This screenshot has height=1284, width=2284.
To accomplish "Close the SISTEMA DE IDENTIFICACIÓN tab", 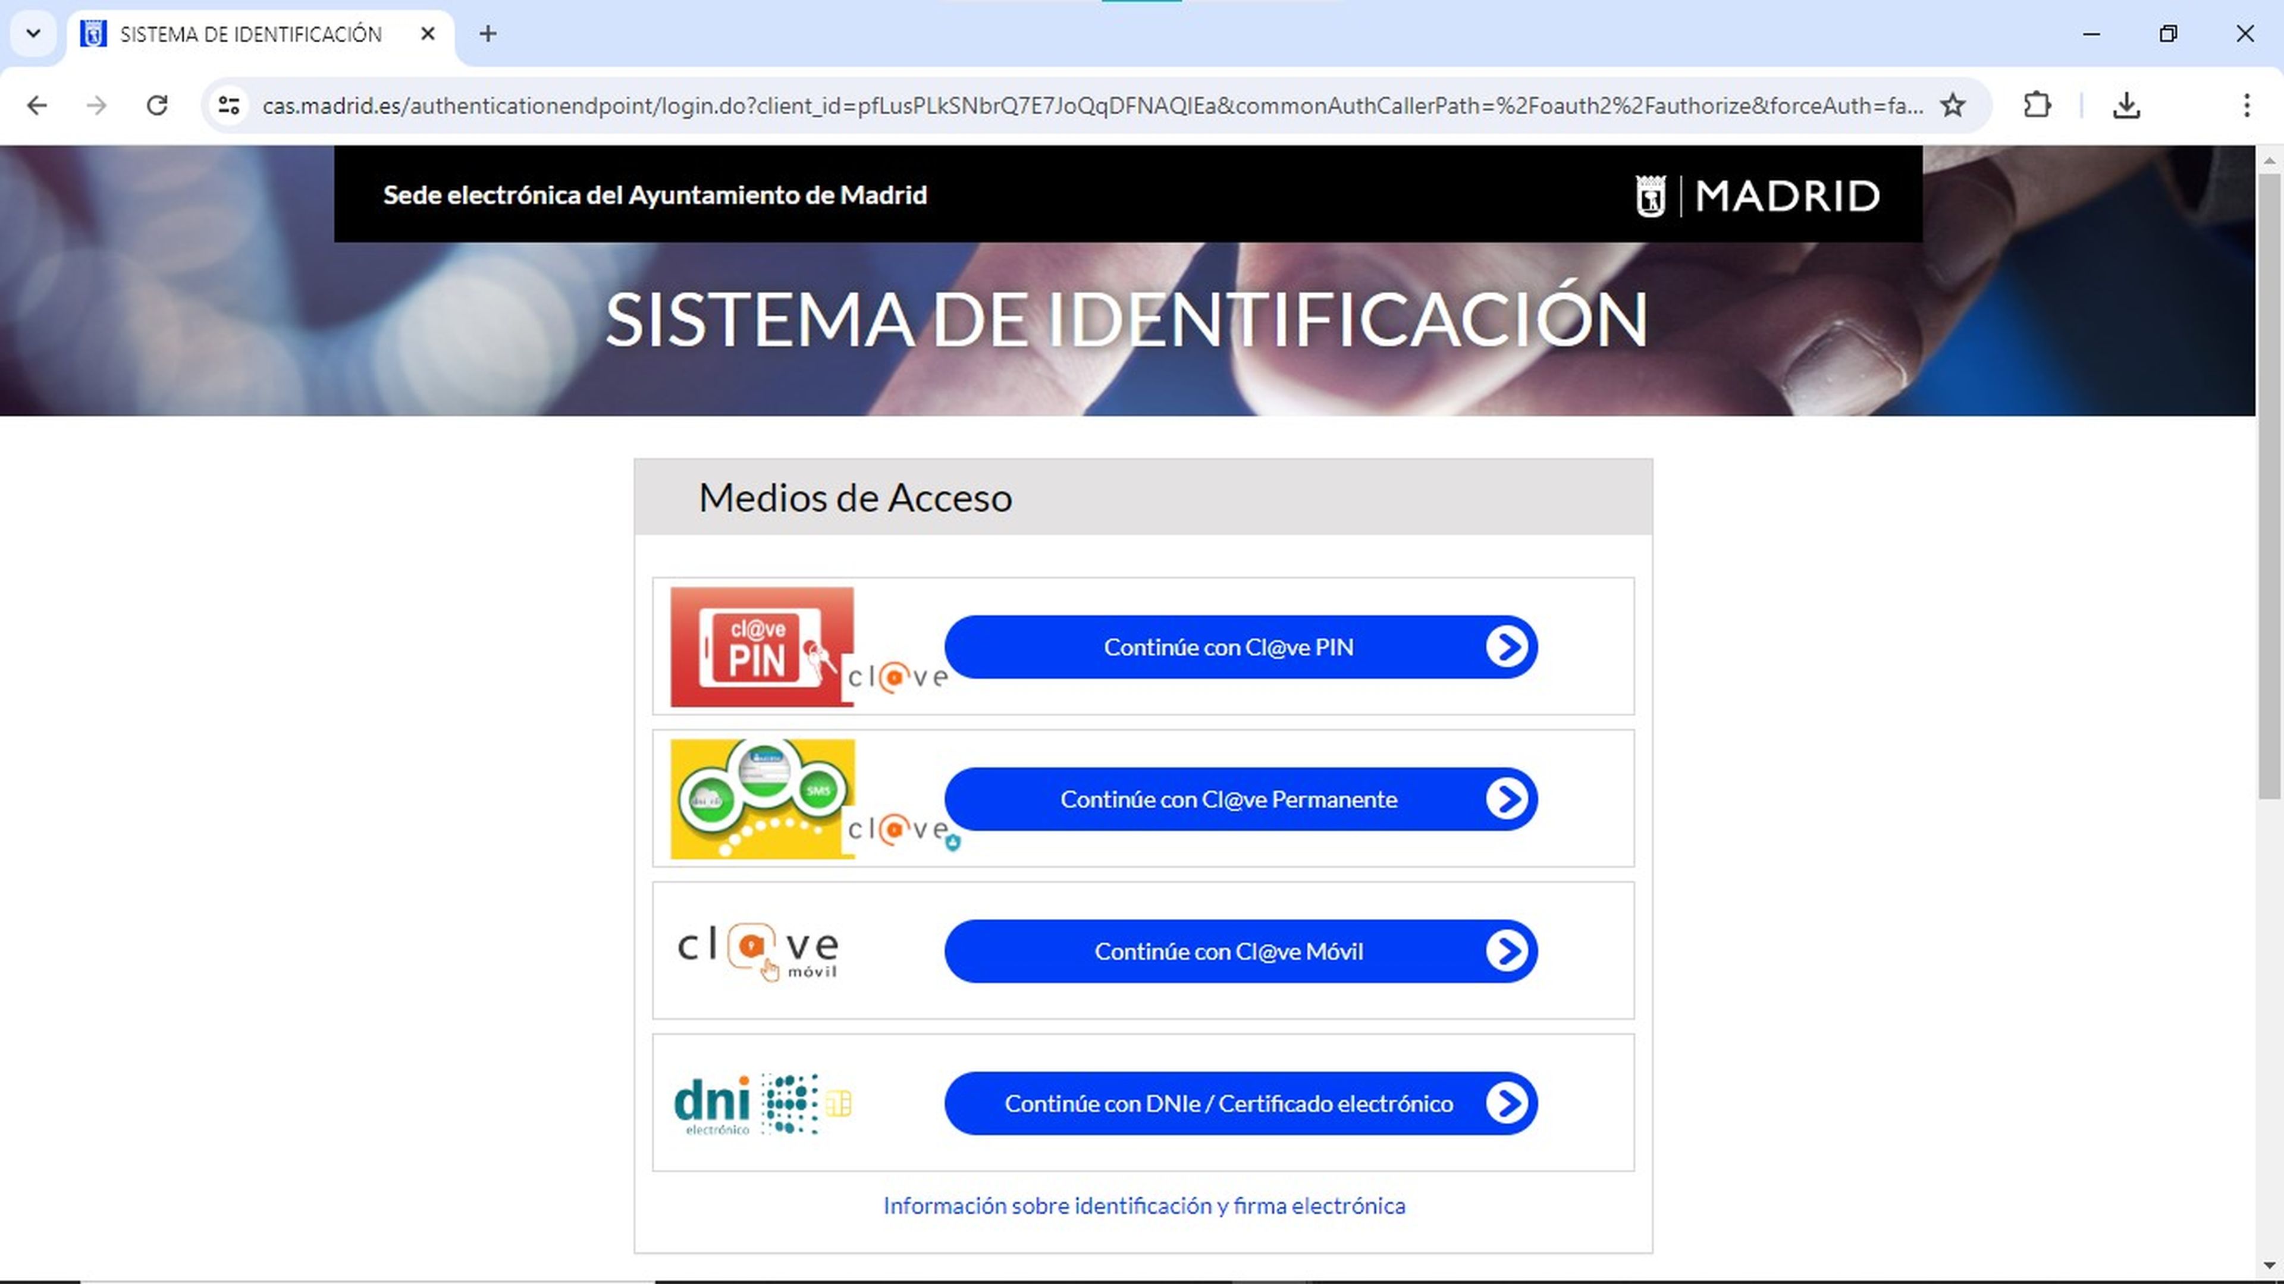I will pyautogui.click(x=428, y=34).
